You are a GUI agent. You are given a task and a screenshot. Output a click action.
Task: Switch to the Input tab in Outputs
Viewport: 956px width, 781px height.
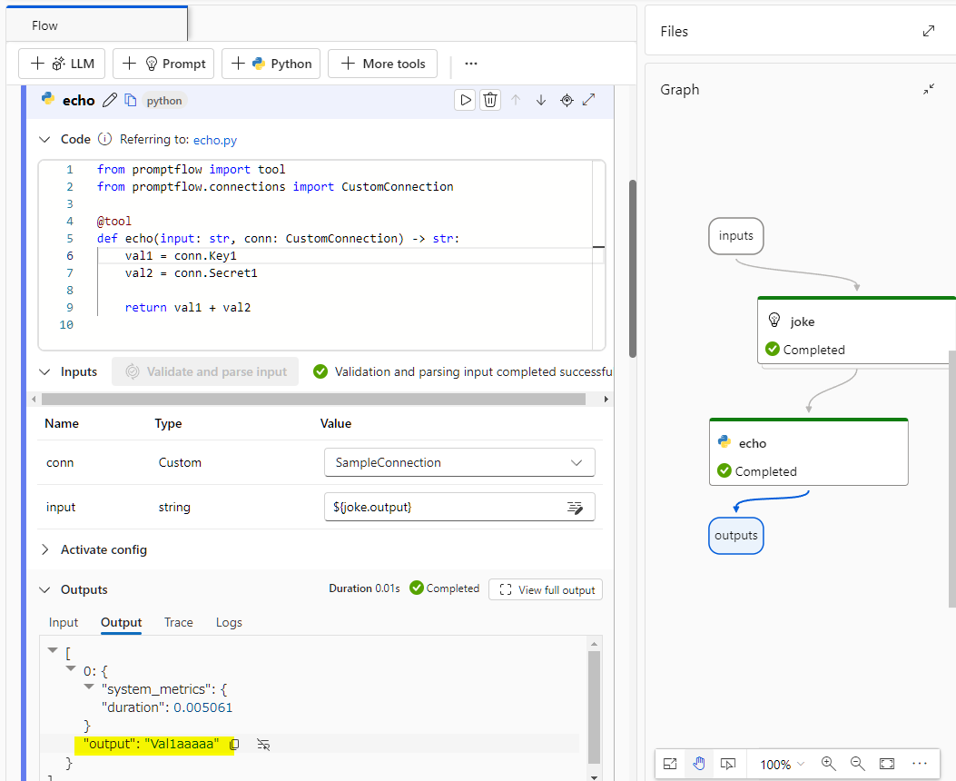[x=64, y=622]
